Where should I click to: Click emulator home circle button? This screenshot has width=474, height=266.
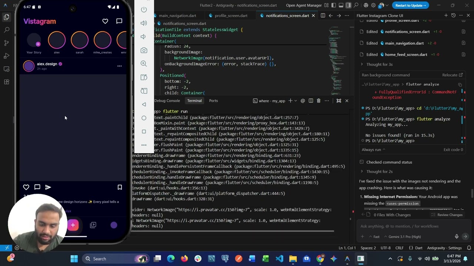click(x=144, y=118)
